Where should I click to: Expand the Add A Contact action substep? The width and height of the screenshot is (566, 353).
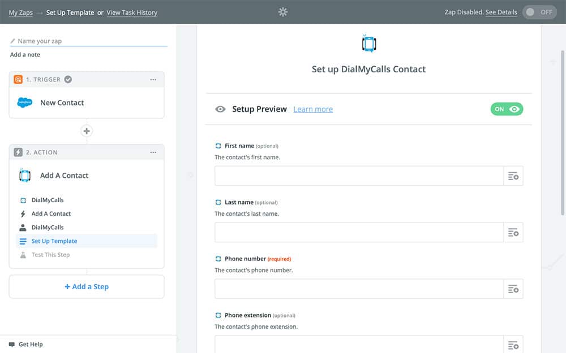point(51,214)
